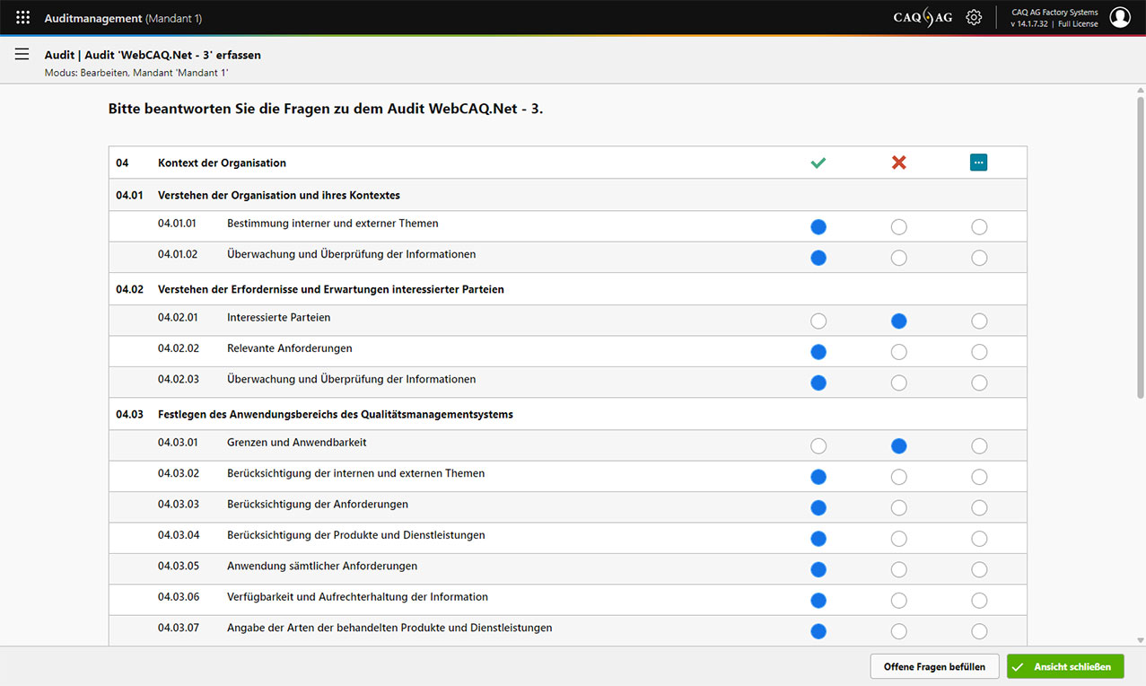This screenshot has width=1146, height=686.
Task: Click the Modus: Bearbeiten subtitle text
Action: click(x=136, y=72)
